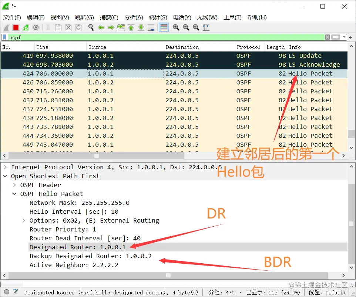The width and height of the screenshot is (356, 297).
Task: Click the packet list vertical scrollbar thumb
Action: click(x=351, y=134)
